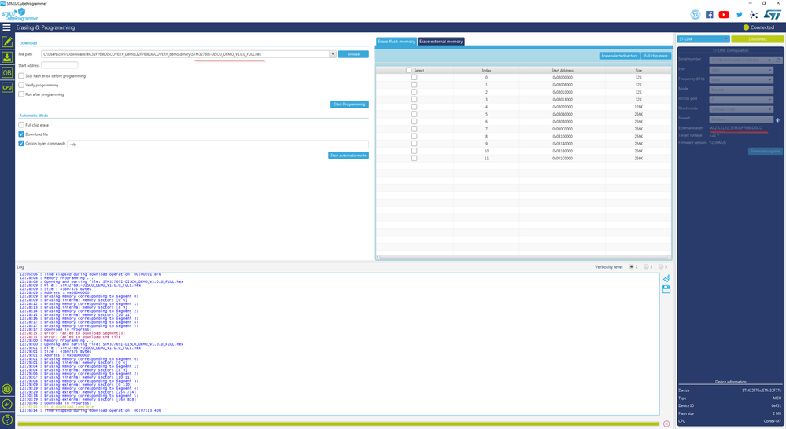Viewport: 786px width, 429px height.
Task: Save the log with the floppy disk icon
Action: pos(666,289)
